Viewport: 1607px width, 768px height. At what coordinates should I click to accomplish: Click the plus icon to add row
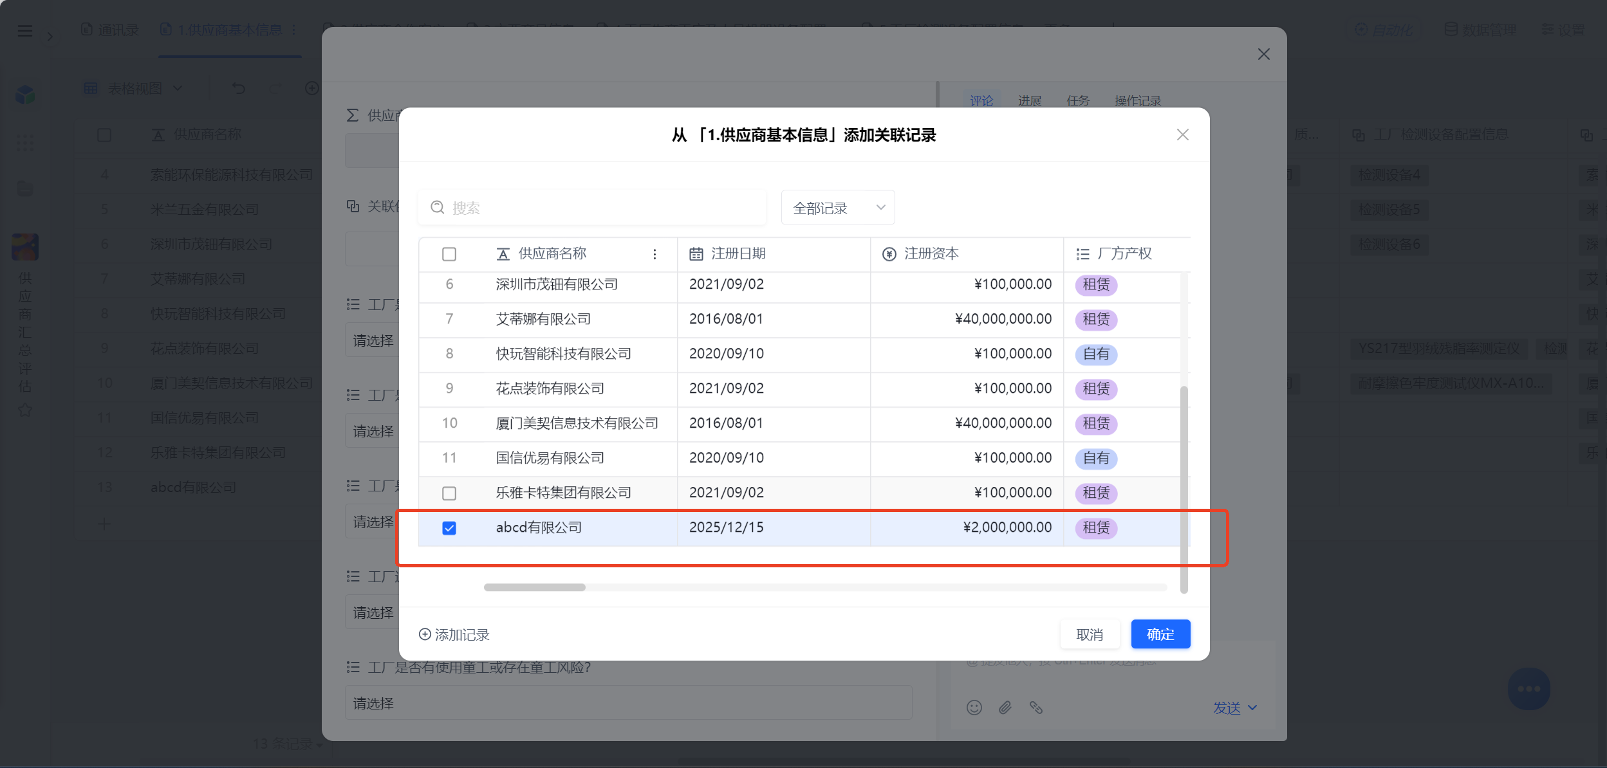[x=104, y=524]
